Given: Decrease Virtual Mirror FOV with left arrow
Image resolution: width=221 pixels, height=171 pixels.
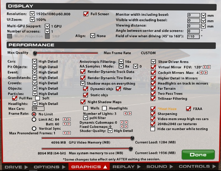Looking at the screenshot, I should (x=205, y=67).
